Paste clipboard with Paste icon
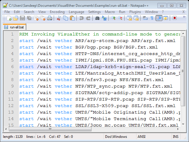 [x=72, y=18]
